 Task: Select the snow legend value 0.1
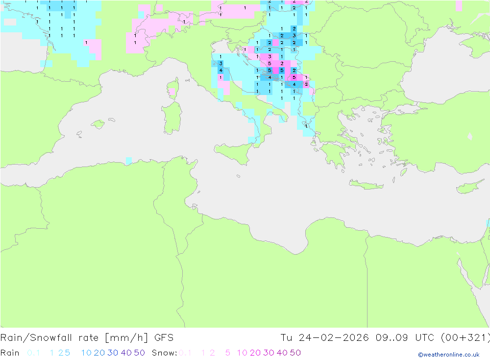tap(185, 353)
